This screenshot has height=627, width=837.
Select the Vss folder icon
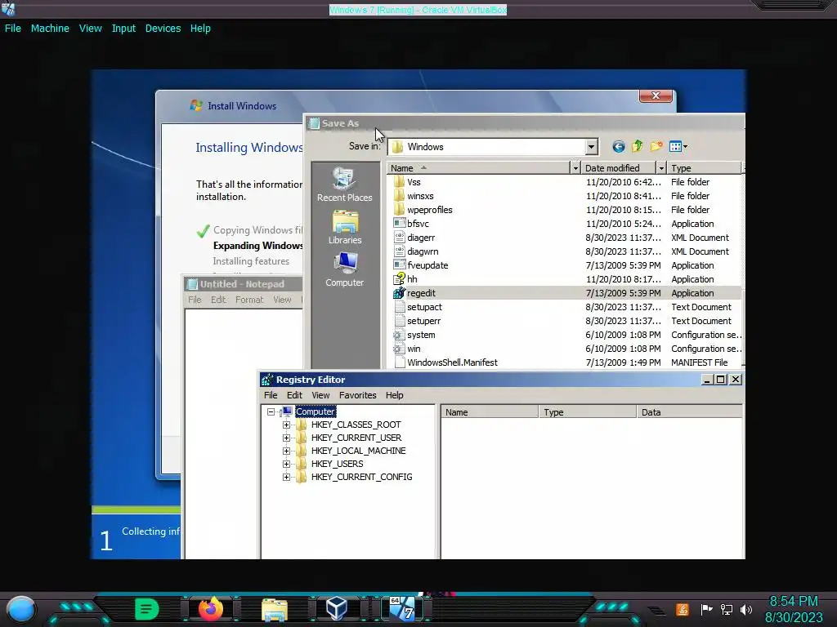click(399, 182)
